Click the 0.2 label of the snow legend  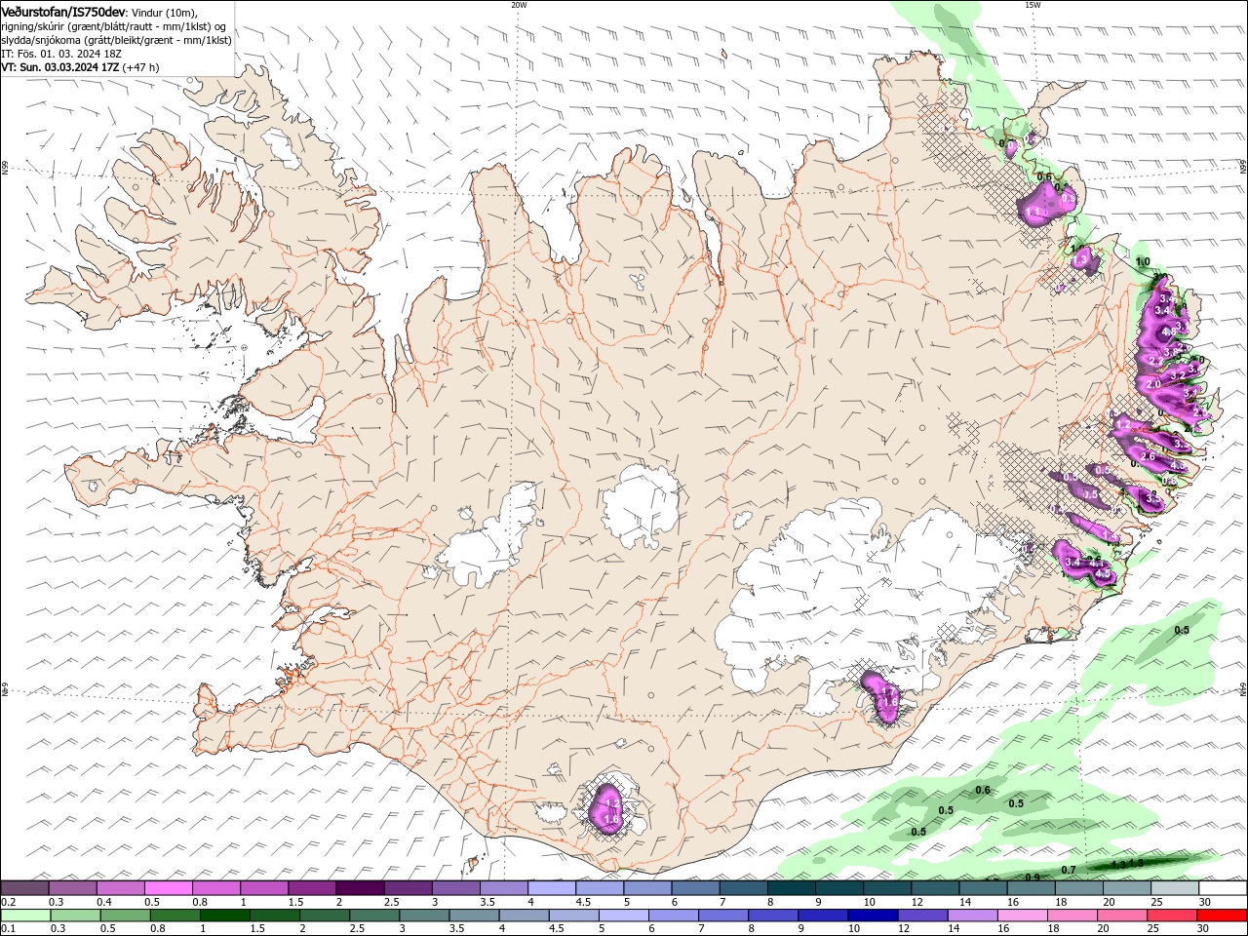[8, 902]
